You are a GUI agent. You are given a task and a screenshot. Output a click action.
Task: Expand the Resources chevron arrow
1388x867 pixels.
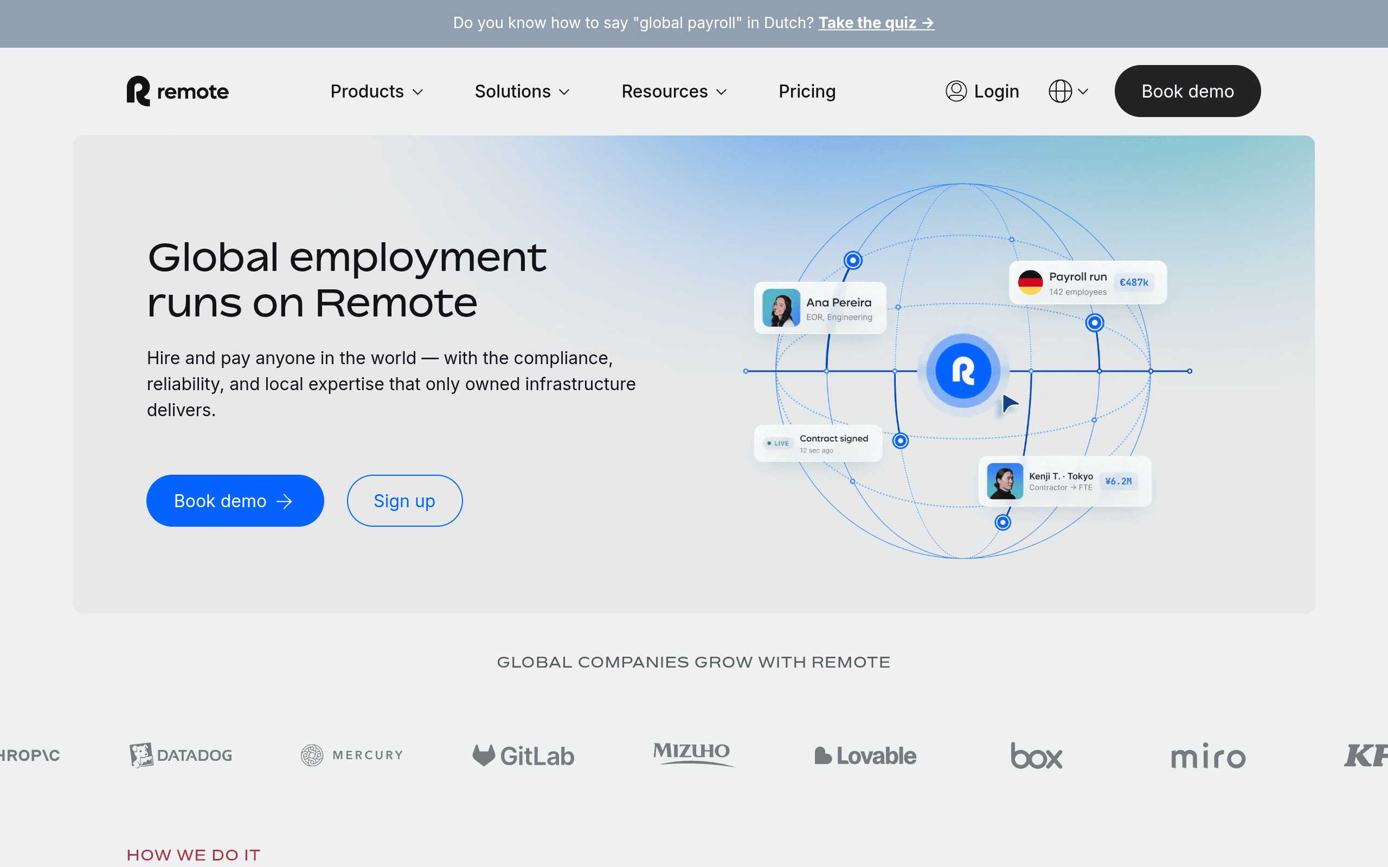722,92
